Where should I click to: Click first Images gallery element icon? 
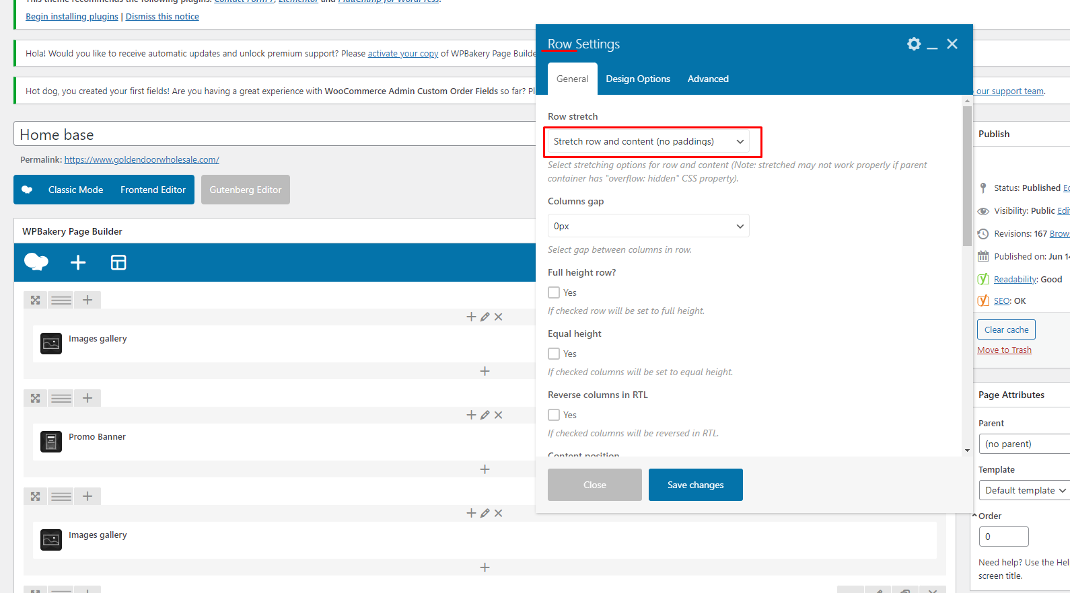point(51,344)
